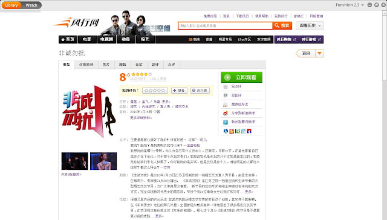Click the Kaixin share icon
Screen dimensions: 387x220
click(232, 131)
